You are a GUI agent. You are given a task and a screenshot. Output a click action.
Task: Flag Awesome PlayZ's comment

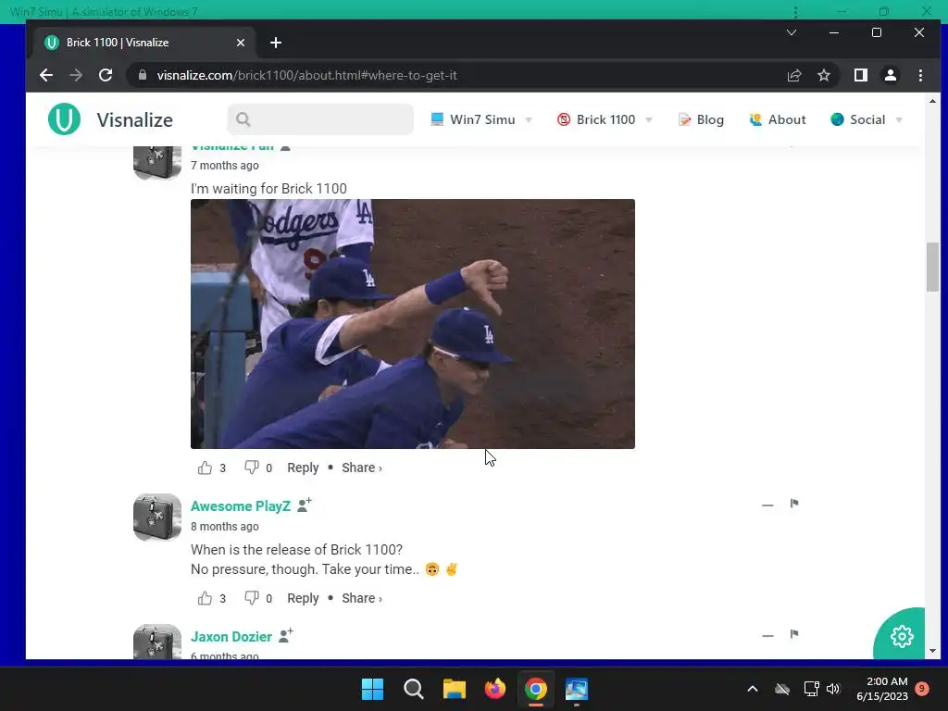pyautogui.click(x=794, y=504)
